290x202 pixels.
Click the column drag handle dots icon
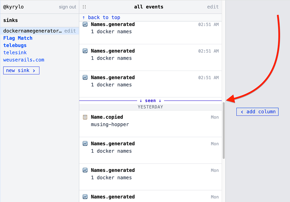[84, 7]
